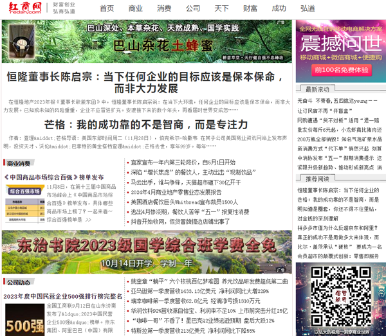The image size is (386, 336).
Task: Open 抖音开始收网 news item
Action: coord(180,222)
